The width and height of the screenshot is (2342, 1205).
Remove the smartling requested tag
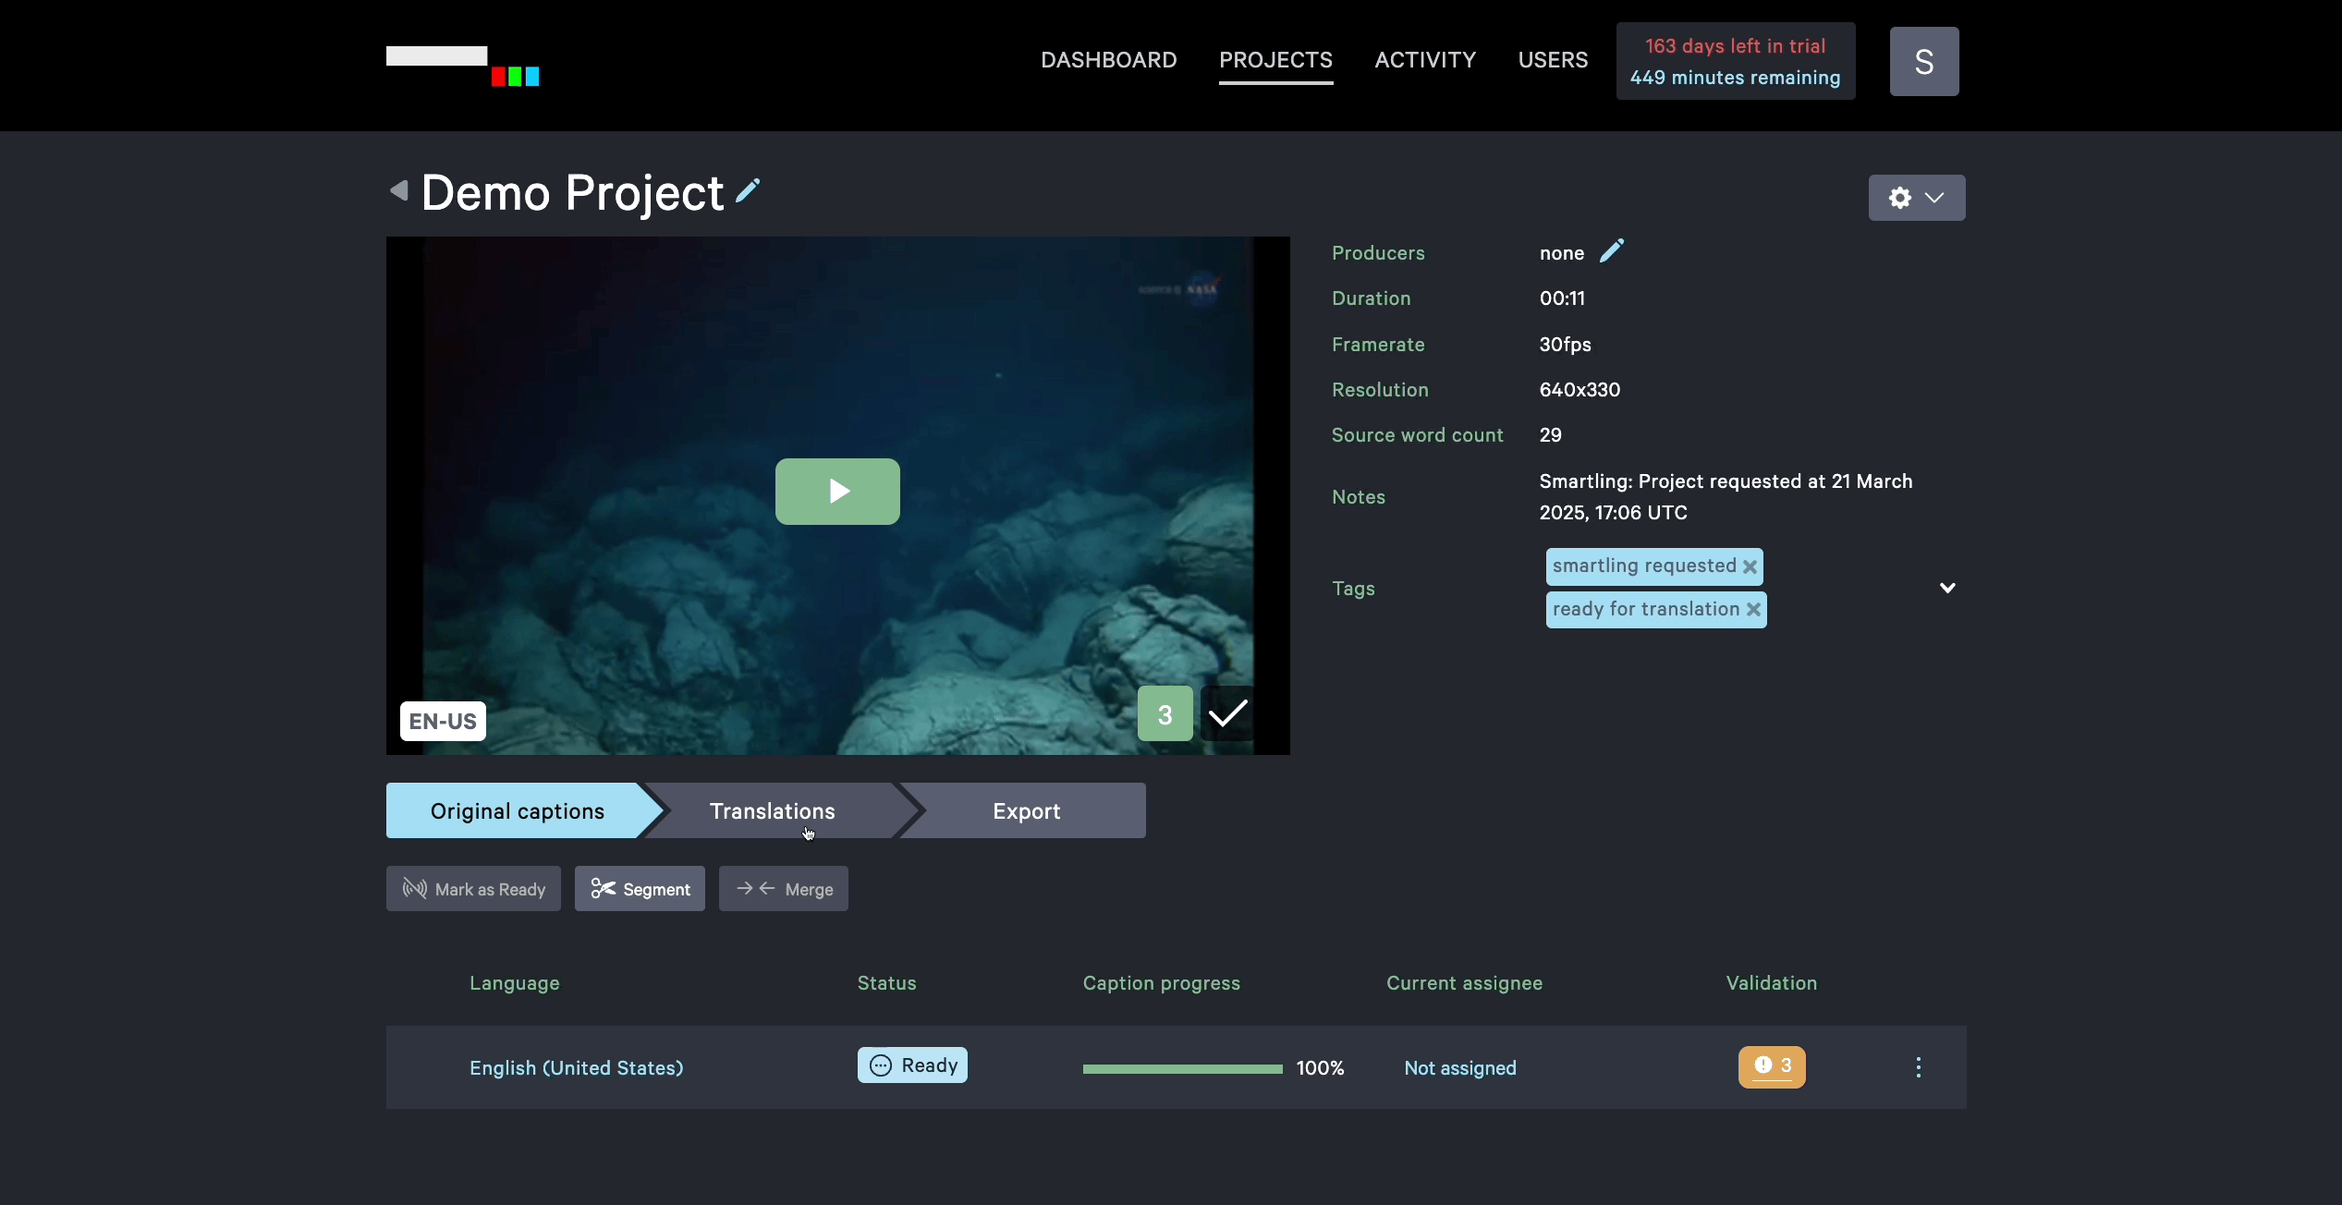tap(1750, 566)
